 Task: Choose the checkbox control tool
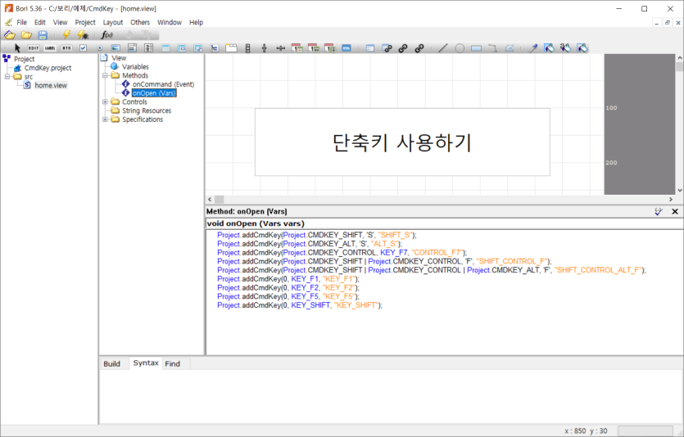(83, 48)
